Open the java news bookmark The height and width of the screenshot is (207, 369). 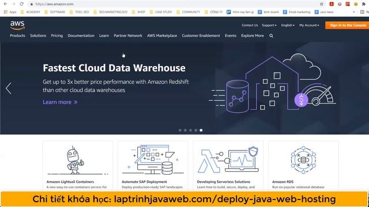pyautogui.click(x=324, y=12)
